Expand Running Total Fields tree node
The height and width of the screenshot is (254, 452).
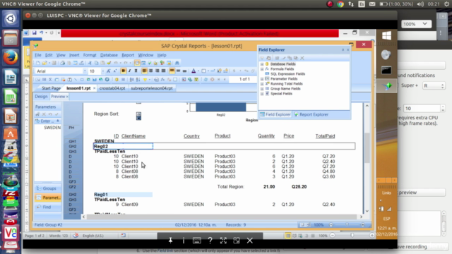262,84
